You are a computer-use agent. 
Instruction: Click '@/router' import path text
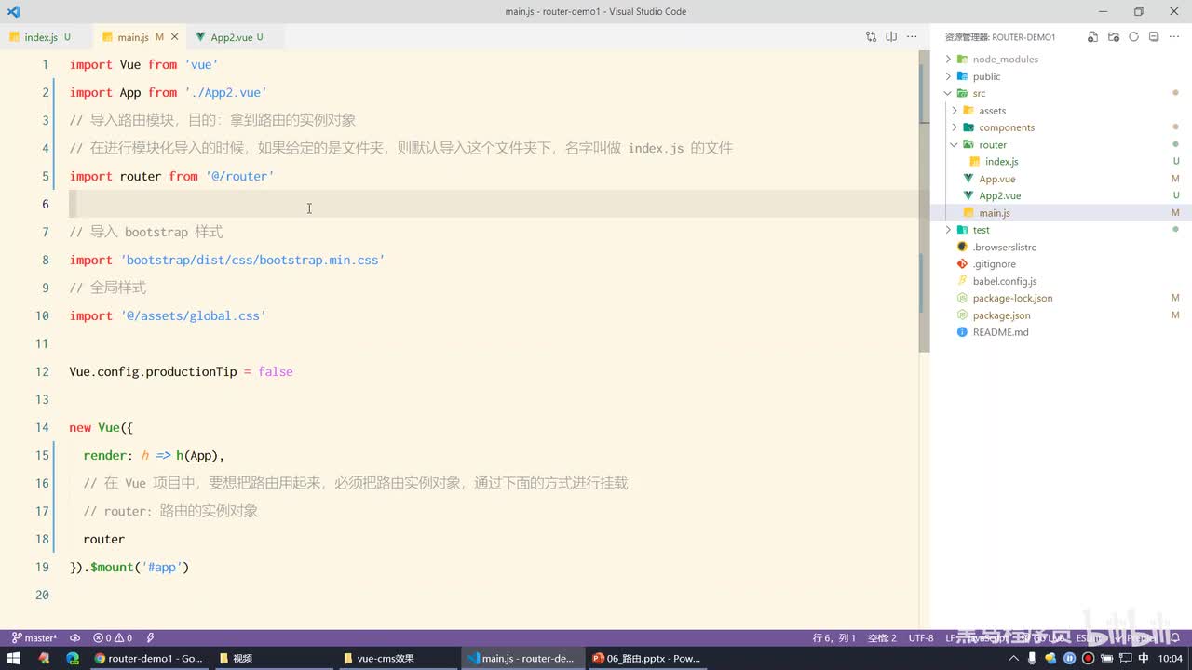(239, 176)
